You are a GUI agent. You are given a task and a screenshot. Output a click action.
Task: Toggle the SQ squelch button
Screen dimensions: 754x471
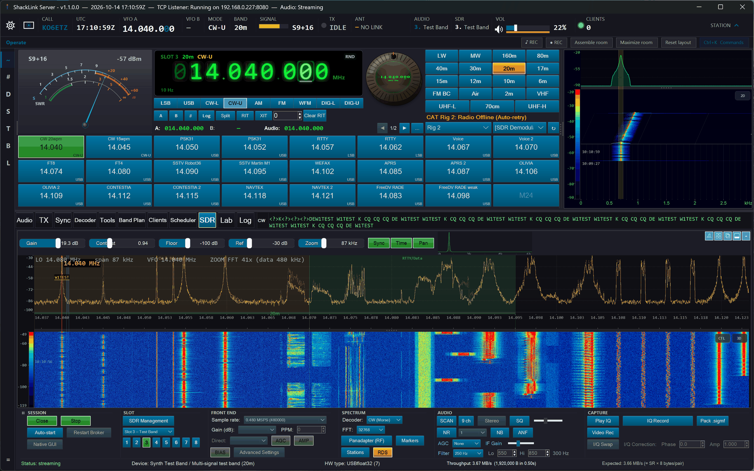tap(519, 421)
